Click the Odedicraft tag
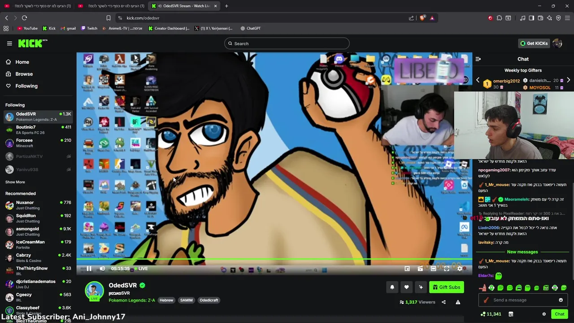The width and height of the screenshot is (574, 323). coord(209,300)
